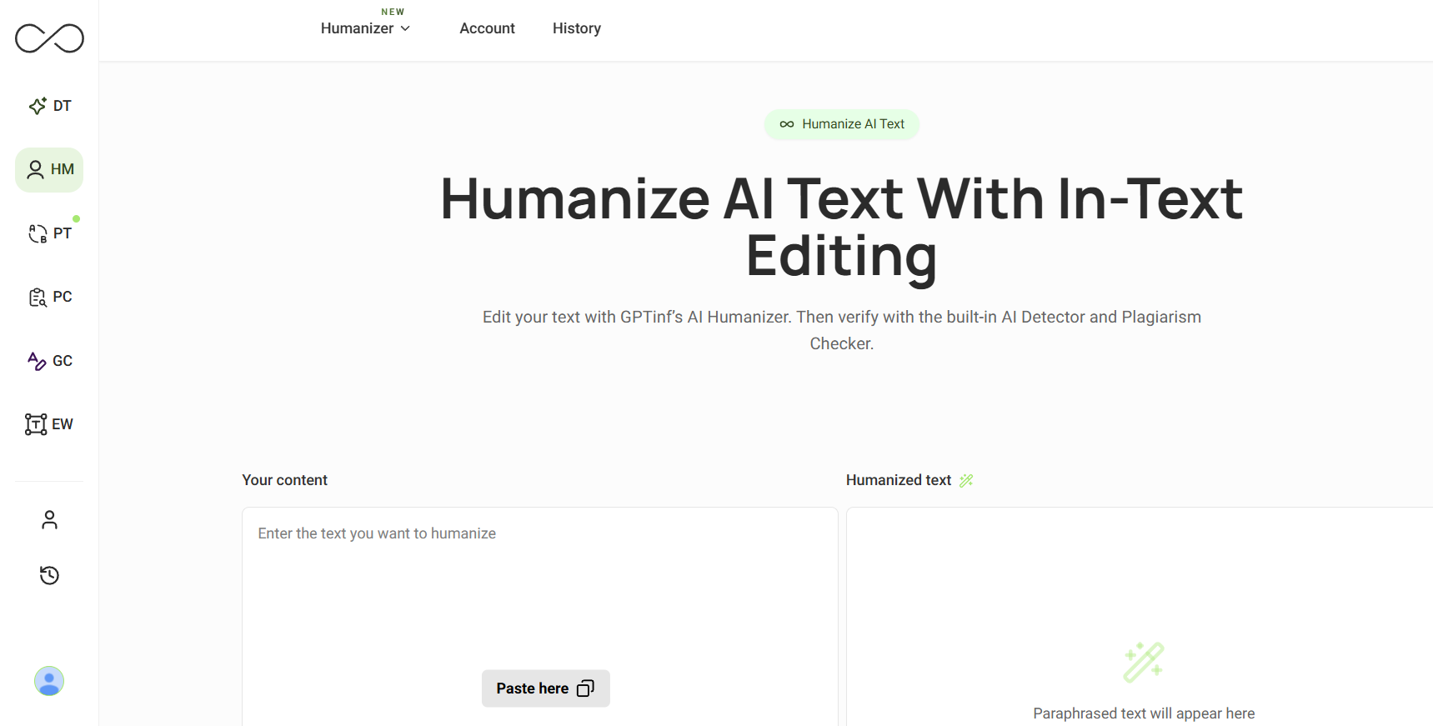1433x726 pixels.
Task: Open the GC grammar checker sidebar item
Action: [49, 361]
